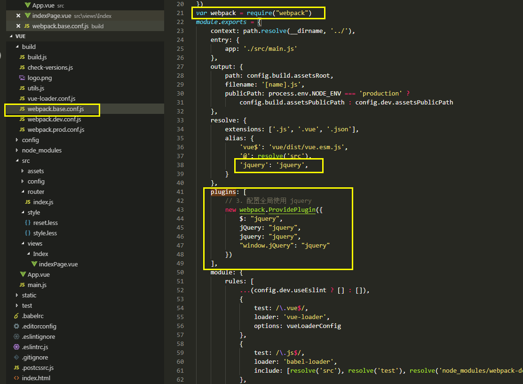This screenshot has height=384, width=523.
Task: Click require("webpack") on line 21
Action: [279, 13]
